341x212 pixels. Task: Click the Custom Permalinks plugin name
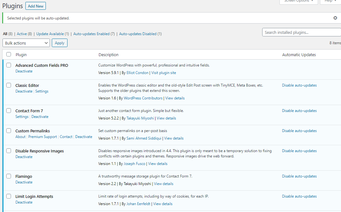(x=33, y=131)
